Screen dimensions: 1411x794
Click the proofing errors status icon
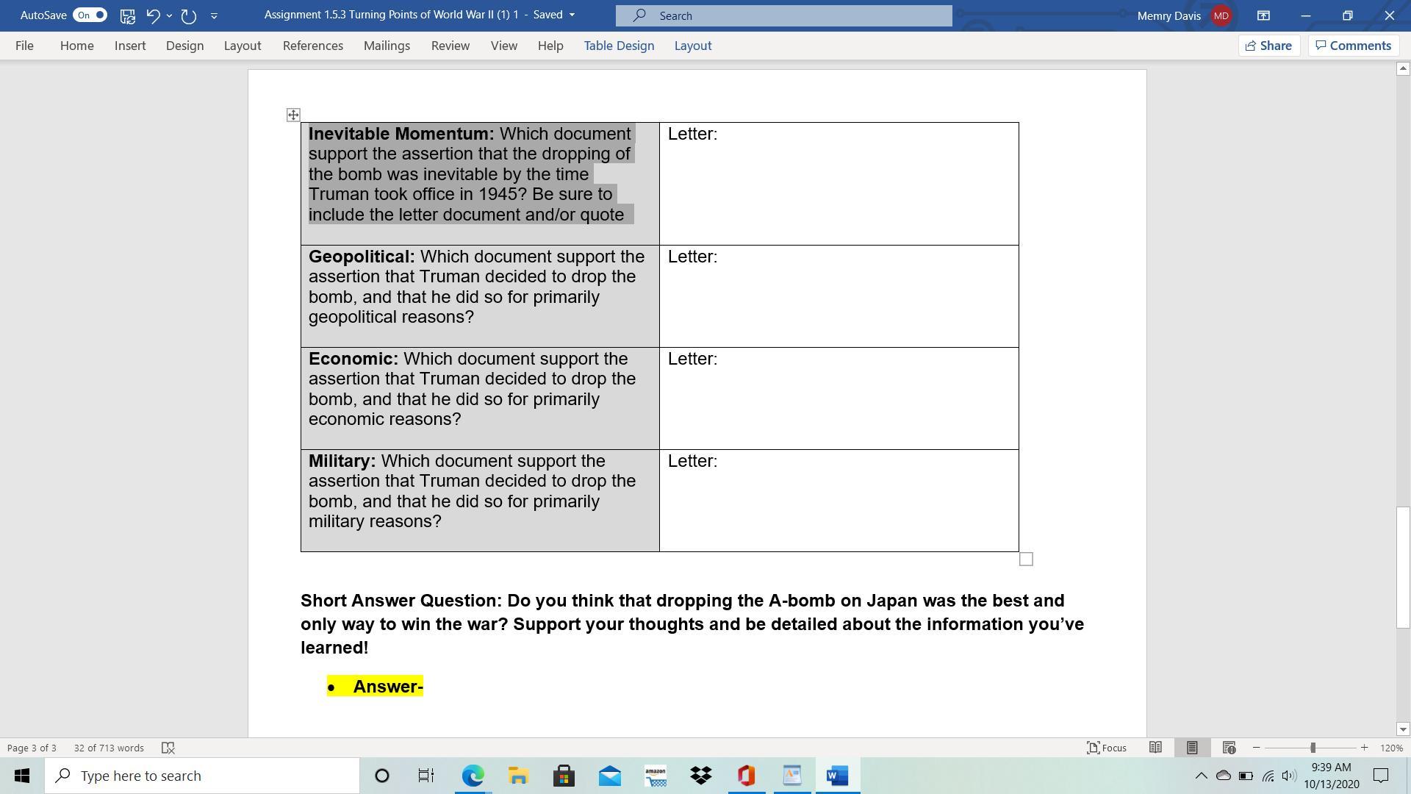pyautogui.click(x=168, y=748)
